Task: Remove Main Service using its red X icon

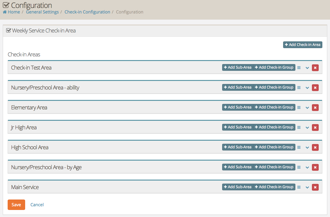Action: [x=315, y=187]
